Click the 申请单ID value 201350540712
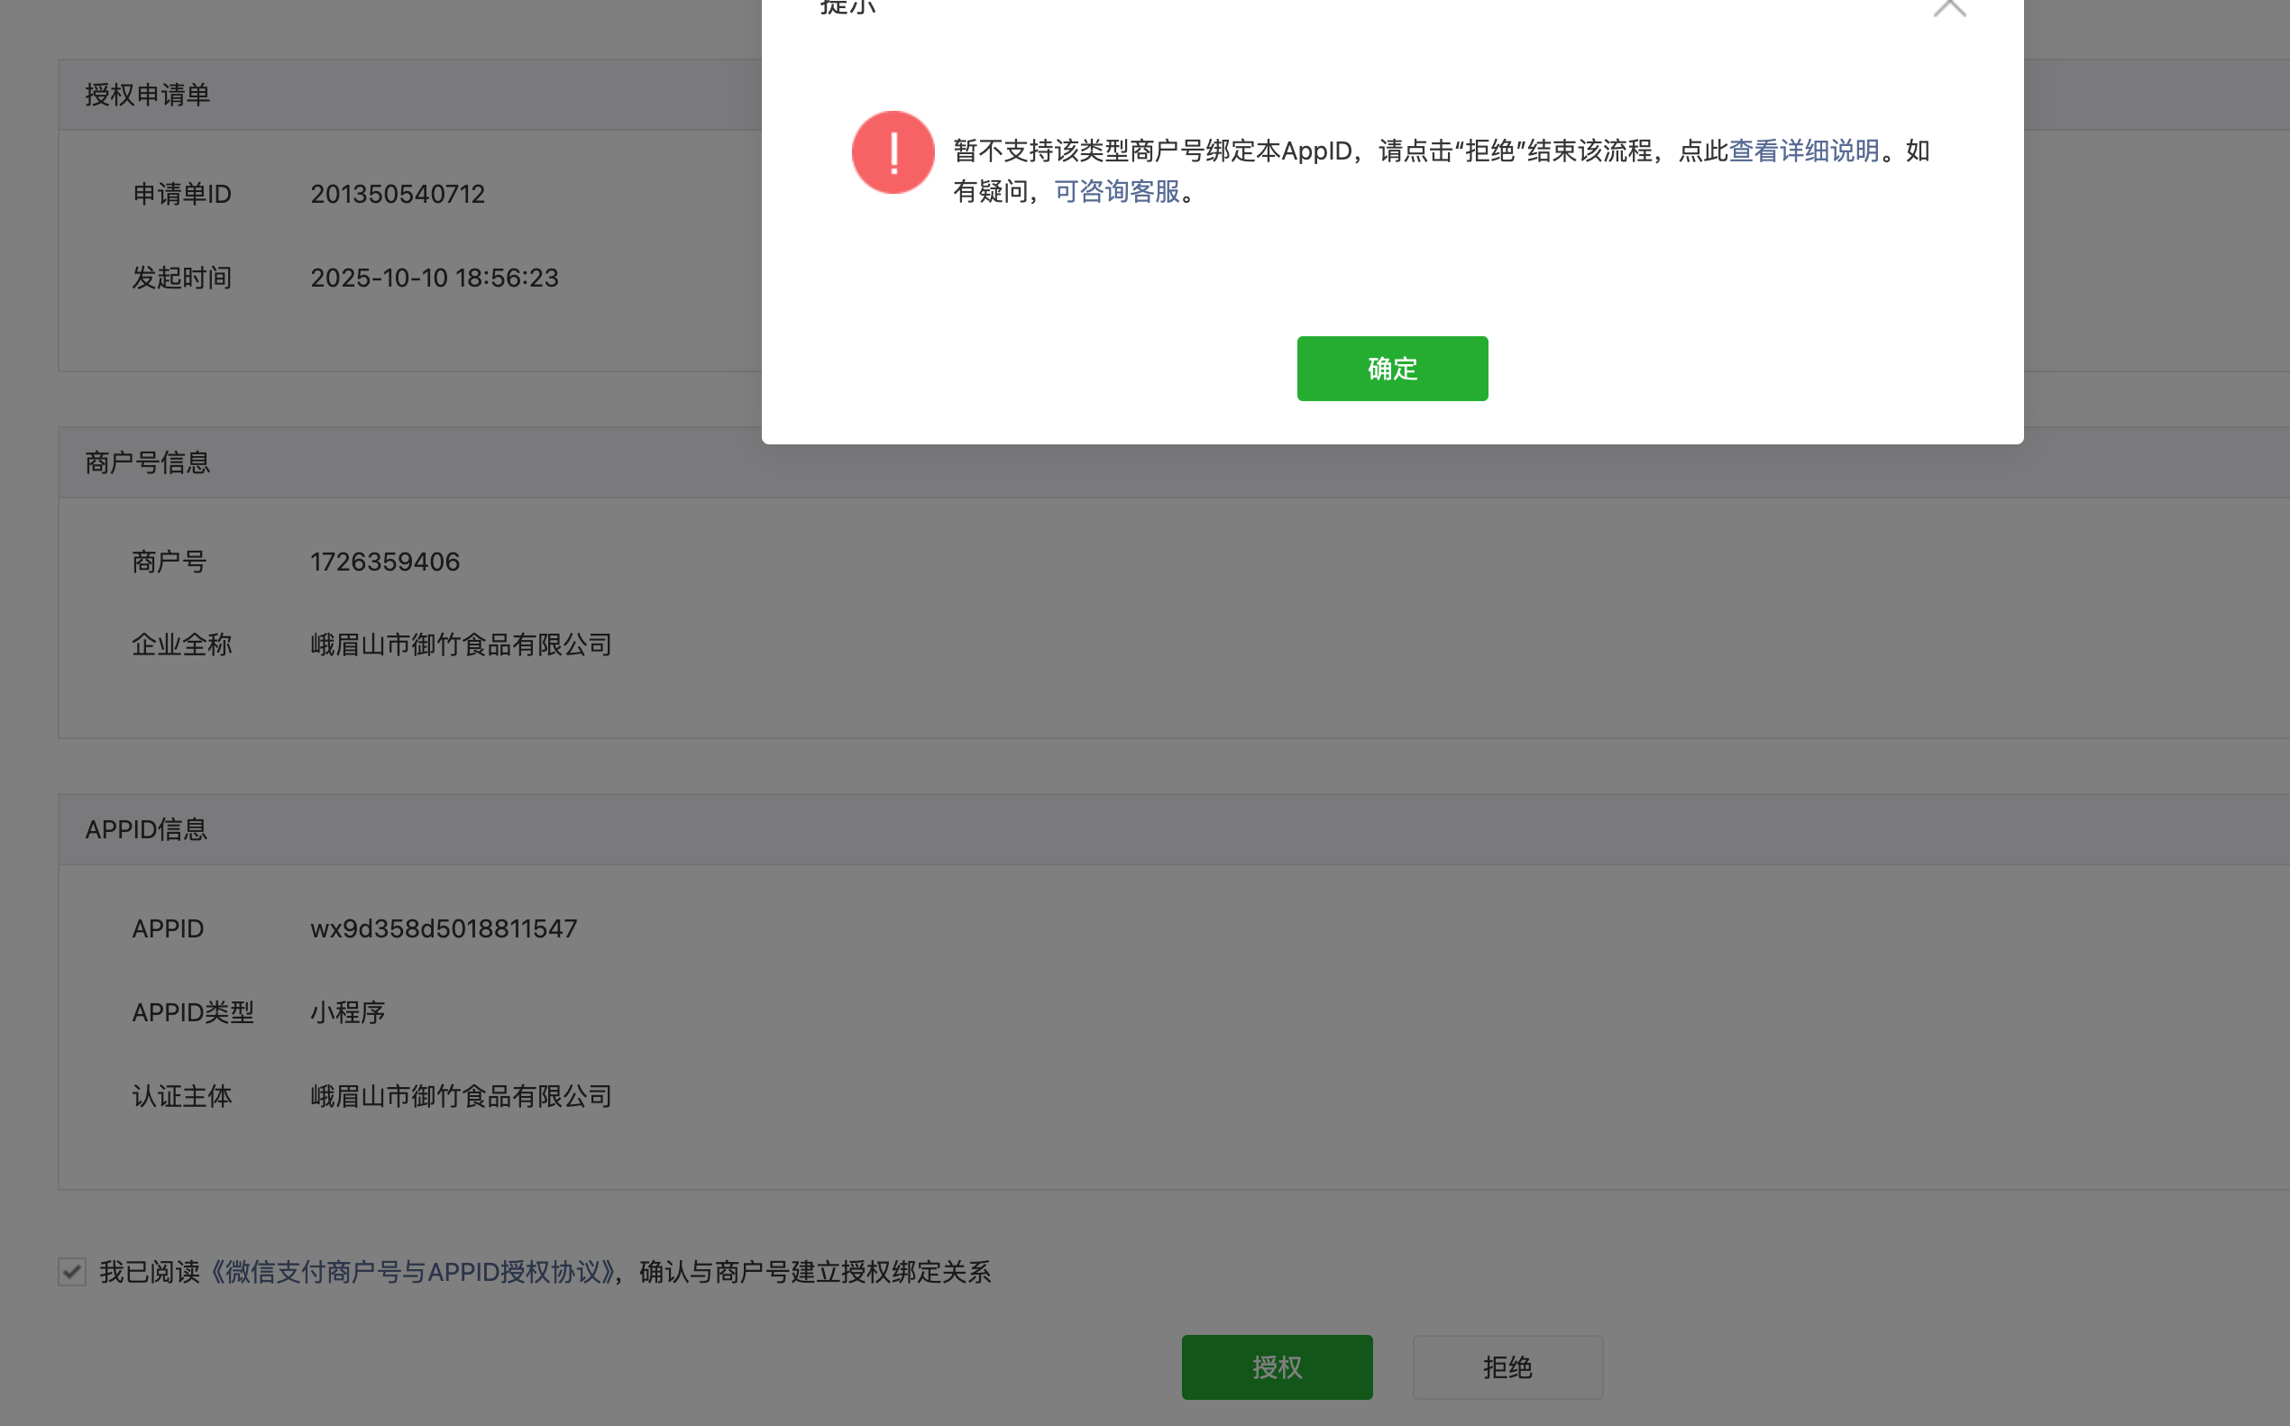Image resolution: width=2290 pixels, height=1426 pixels. 397,195
